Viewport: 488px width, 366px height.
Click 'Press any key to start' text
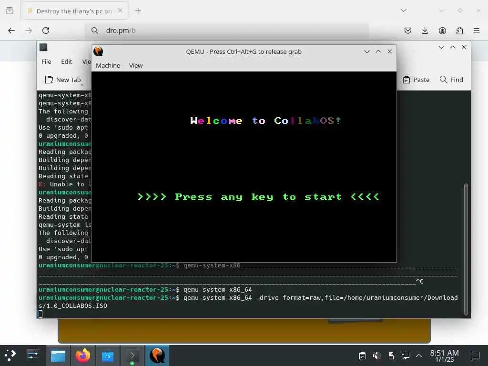click(x=258, y=197)
